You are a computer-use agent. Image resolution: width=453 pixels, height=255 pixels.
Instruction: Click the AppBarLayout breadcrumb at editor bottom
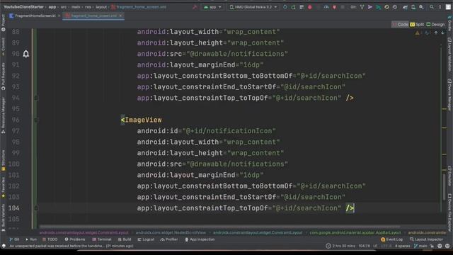point(355,232)
